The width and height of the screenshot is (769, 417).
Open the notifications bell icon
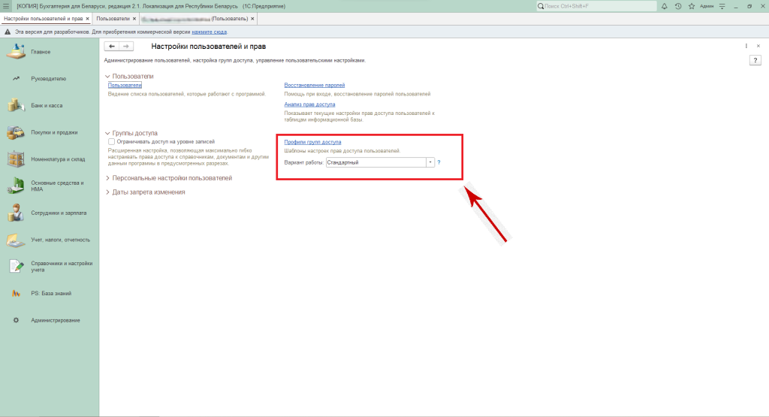pyautogui.click(x=665, y=6)
